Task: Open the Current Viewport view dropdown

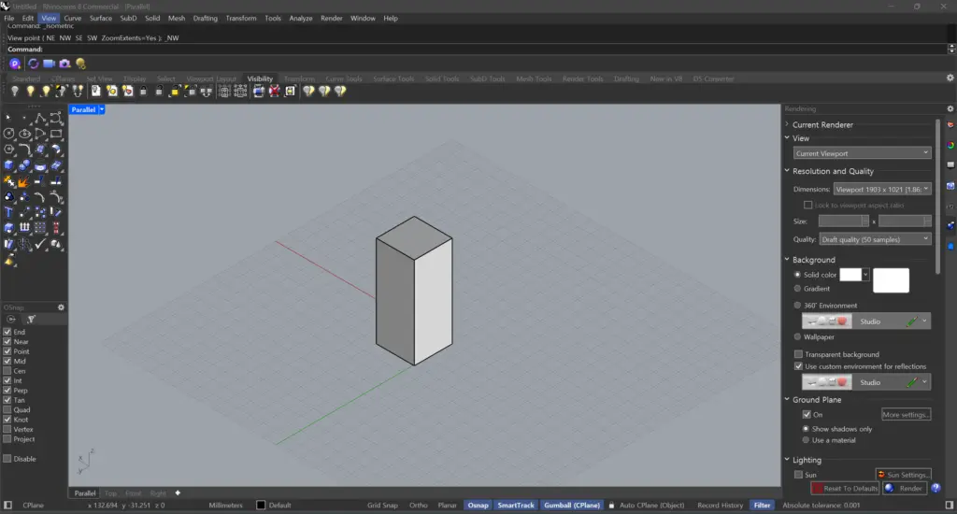Action: pyautogui.click(x=862, y=153)
